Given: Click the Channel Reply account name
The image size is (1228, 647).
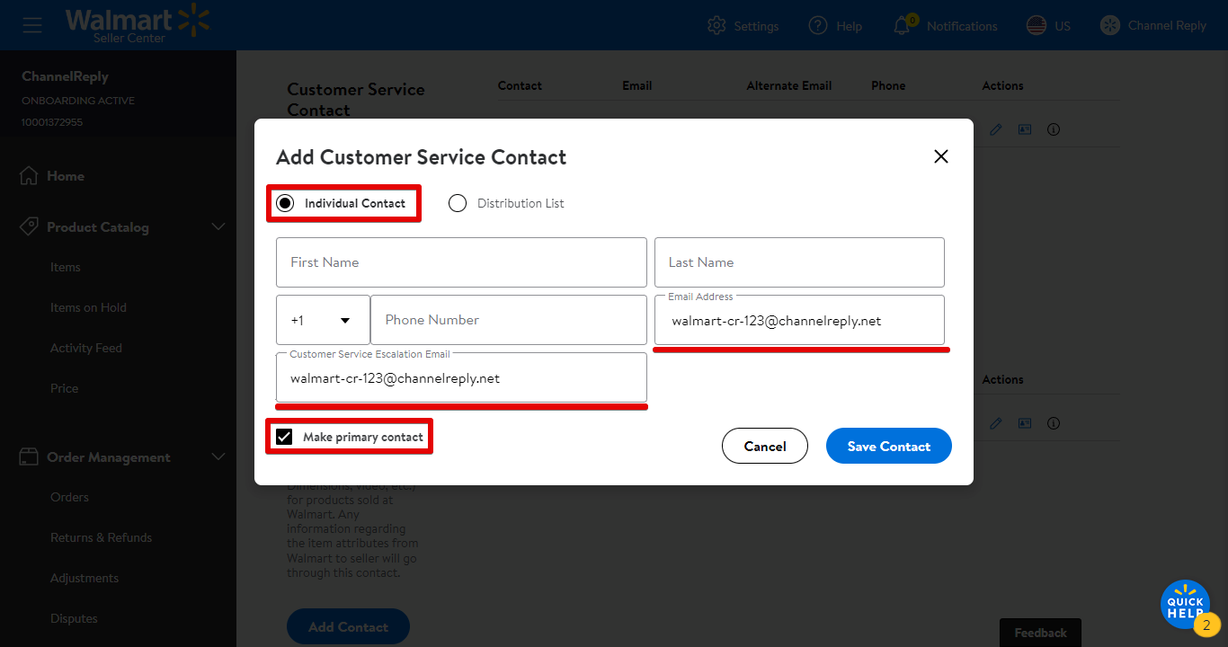Looking at the screenshot, I should coord(1167,25).
